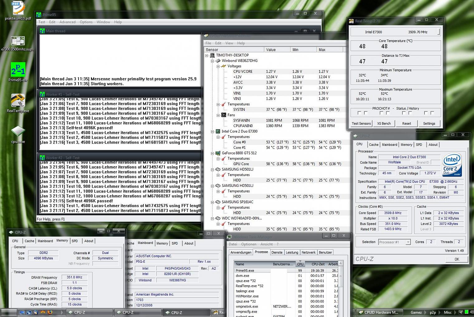Click XS Bench button in Real Temp
Screen dimensions: 474x317
(384, 124)
